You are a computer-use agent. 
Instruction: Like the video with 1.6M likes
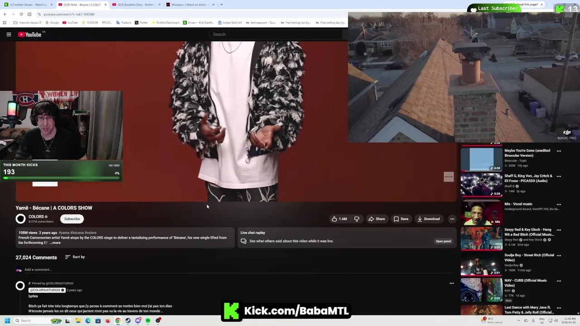[339, 219]
